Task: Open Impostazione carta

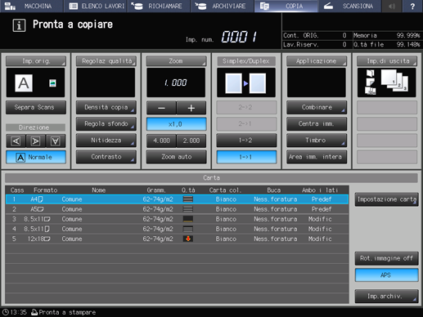Action: point(386,199)
